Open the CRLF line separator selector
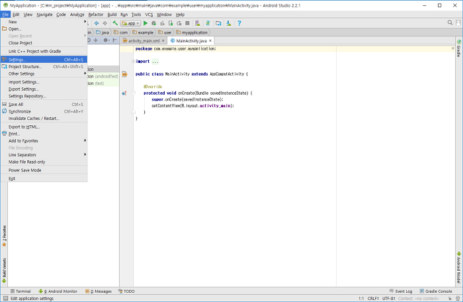 tap(373, 299)
